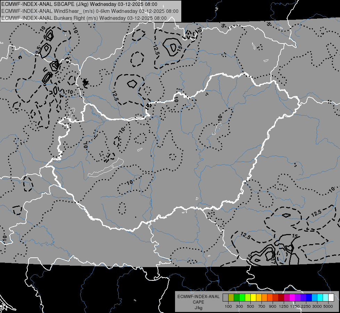The height and width of the screenshot is (313, 340).
Task: Click the 100 legend value
Action: tap(228, 306)
